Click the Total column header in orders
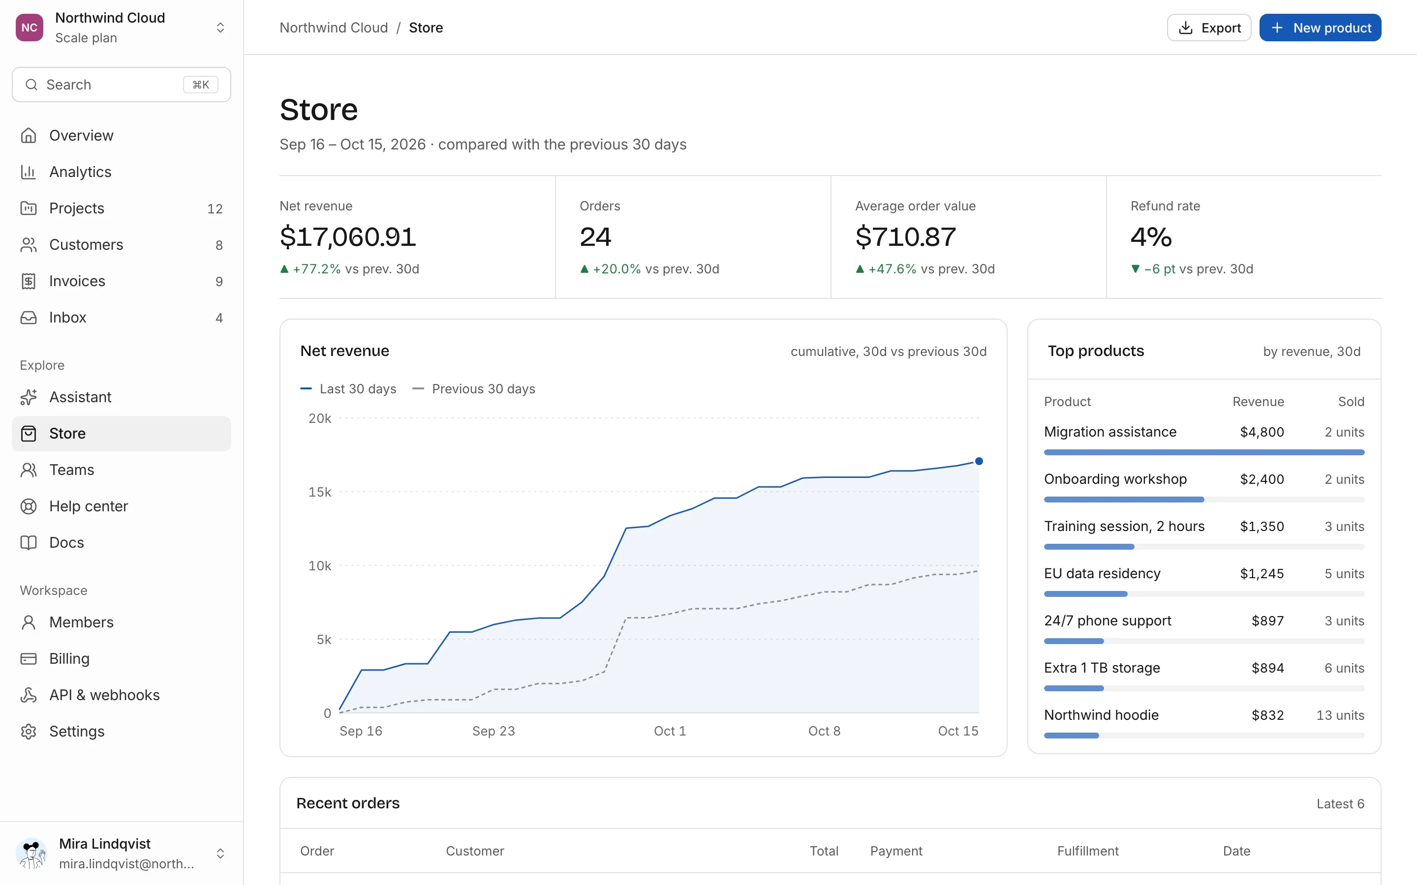Viewport: 1417px width, 885px height. pyautogui.click(x=824, y=851)
